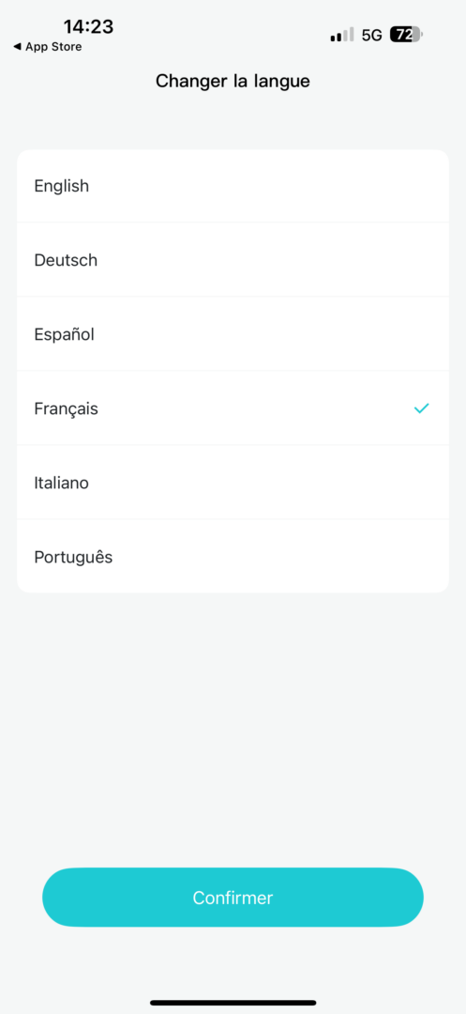
Task: Return to App Store via back link
Action: coord(47,47)
